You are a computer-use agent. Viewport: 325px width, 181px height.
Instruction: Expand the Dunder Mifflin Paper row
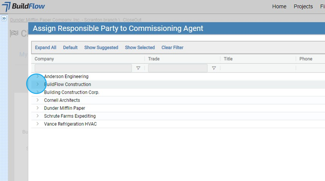[37, 108]
